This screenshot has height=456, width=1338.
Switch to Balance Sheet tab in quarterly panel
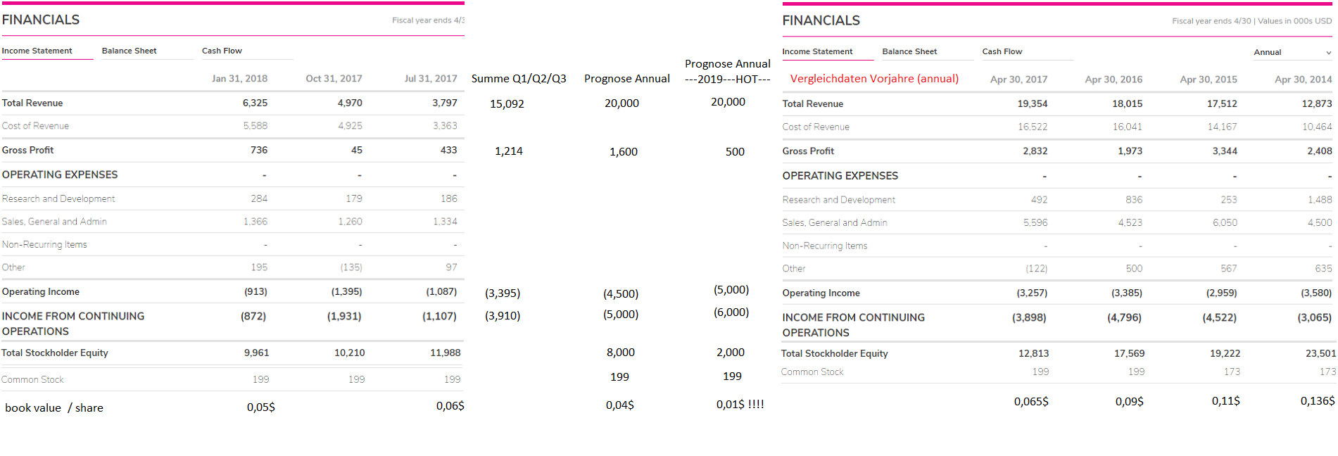point(130,51)
